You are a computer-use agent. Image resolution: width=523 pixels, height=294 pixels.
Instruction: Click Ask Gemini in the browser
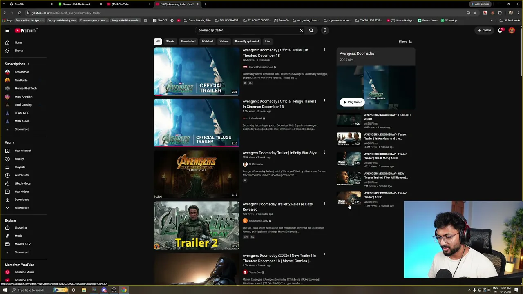(480, 4)
